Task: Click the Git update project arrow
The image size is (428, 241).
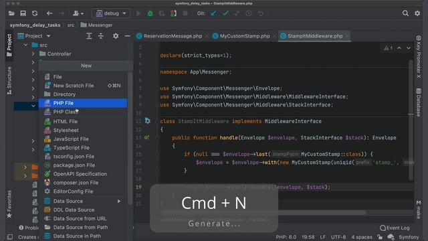Action: (213, 13)
